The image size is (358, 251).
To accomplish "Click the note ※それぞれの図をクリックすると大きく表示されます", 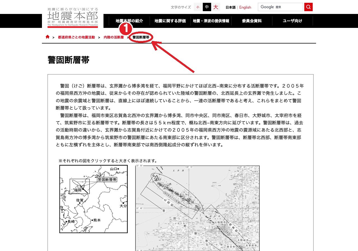I will point(108,161).
